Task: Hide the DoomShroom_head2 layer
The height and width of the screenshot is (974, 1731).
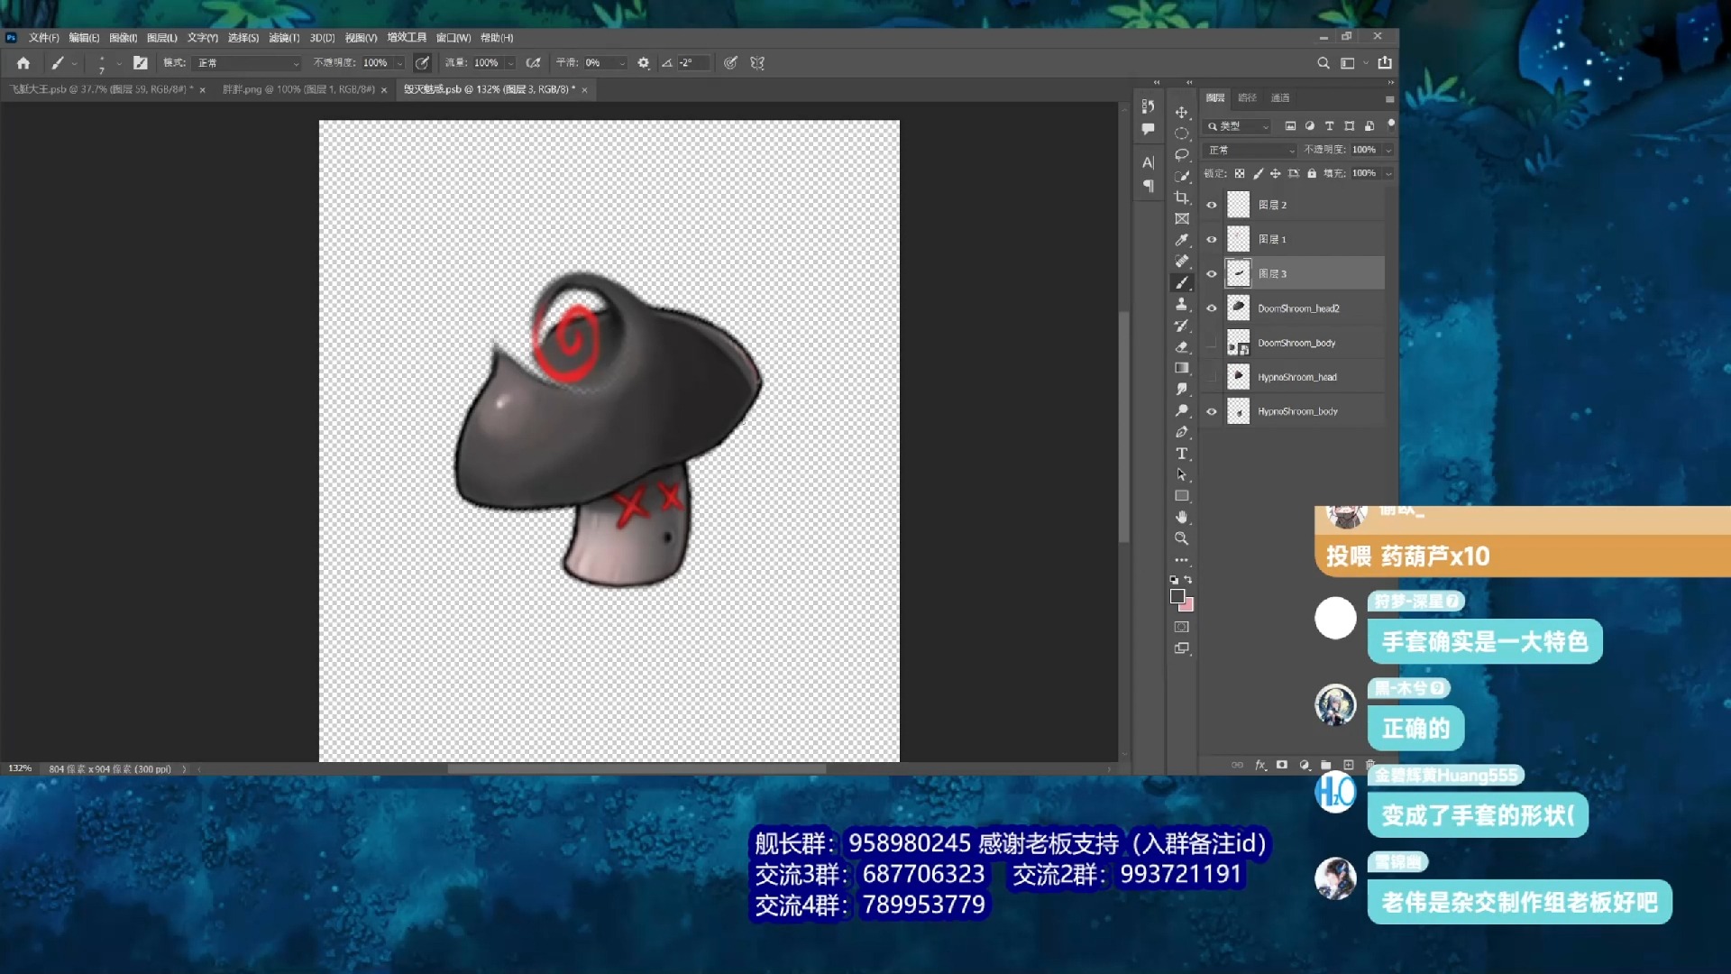Action: 1212,308
